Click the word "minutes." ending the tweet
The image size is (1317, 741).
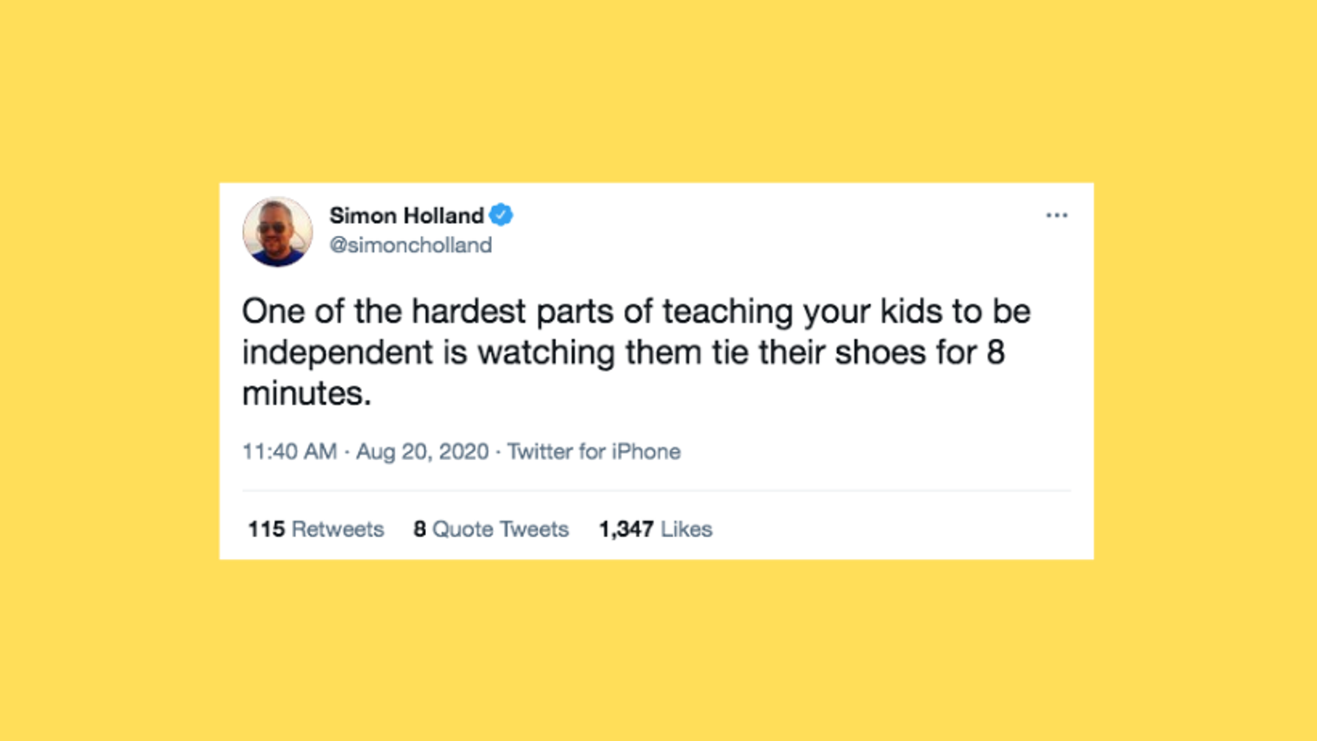tap(307, 393)
